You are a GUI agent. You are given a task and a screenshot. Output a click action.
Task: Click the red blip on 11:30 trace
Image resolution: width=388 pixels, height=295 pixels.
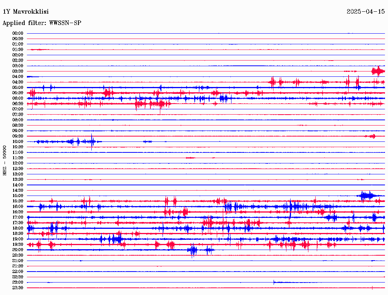point(191,158)
